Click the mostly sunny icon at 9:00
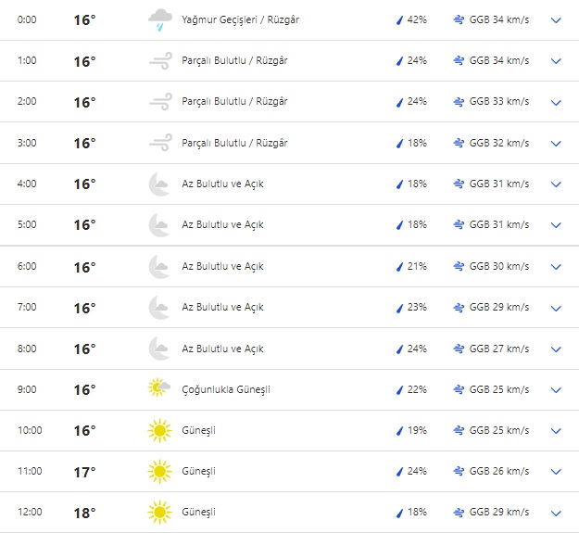Image resolution: width=579 pixels, height=533 pixels. click(x=159, y=389)
